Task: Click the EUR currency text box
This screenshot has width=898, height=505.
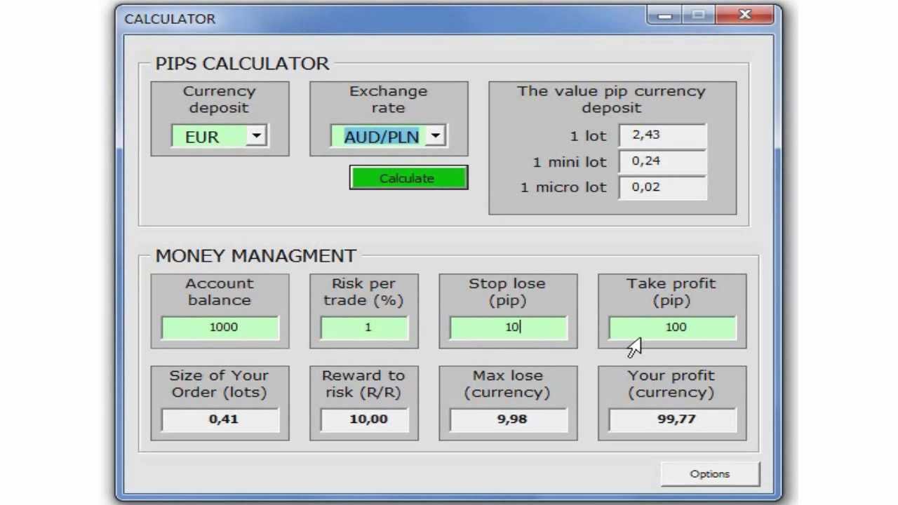Action: point(209,137)
